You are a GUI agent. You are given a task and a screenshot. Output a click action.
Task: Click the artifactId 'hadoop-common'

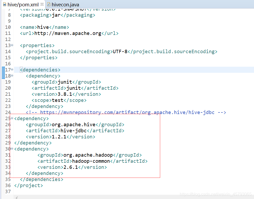[x=91, y=161]
